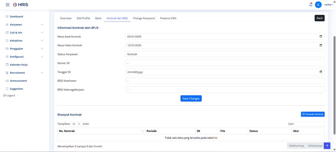Click the File column header
The width and height of the screenshot is (336, 152).
tap(233, 131)
